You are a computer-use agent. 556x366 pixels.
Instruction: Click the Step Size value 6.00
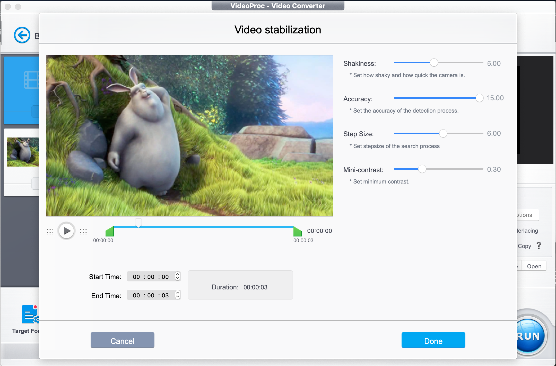(x=494, y=133)
